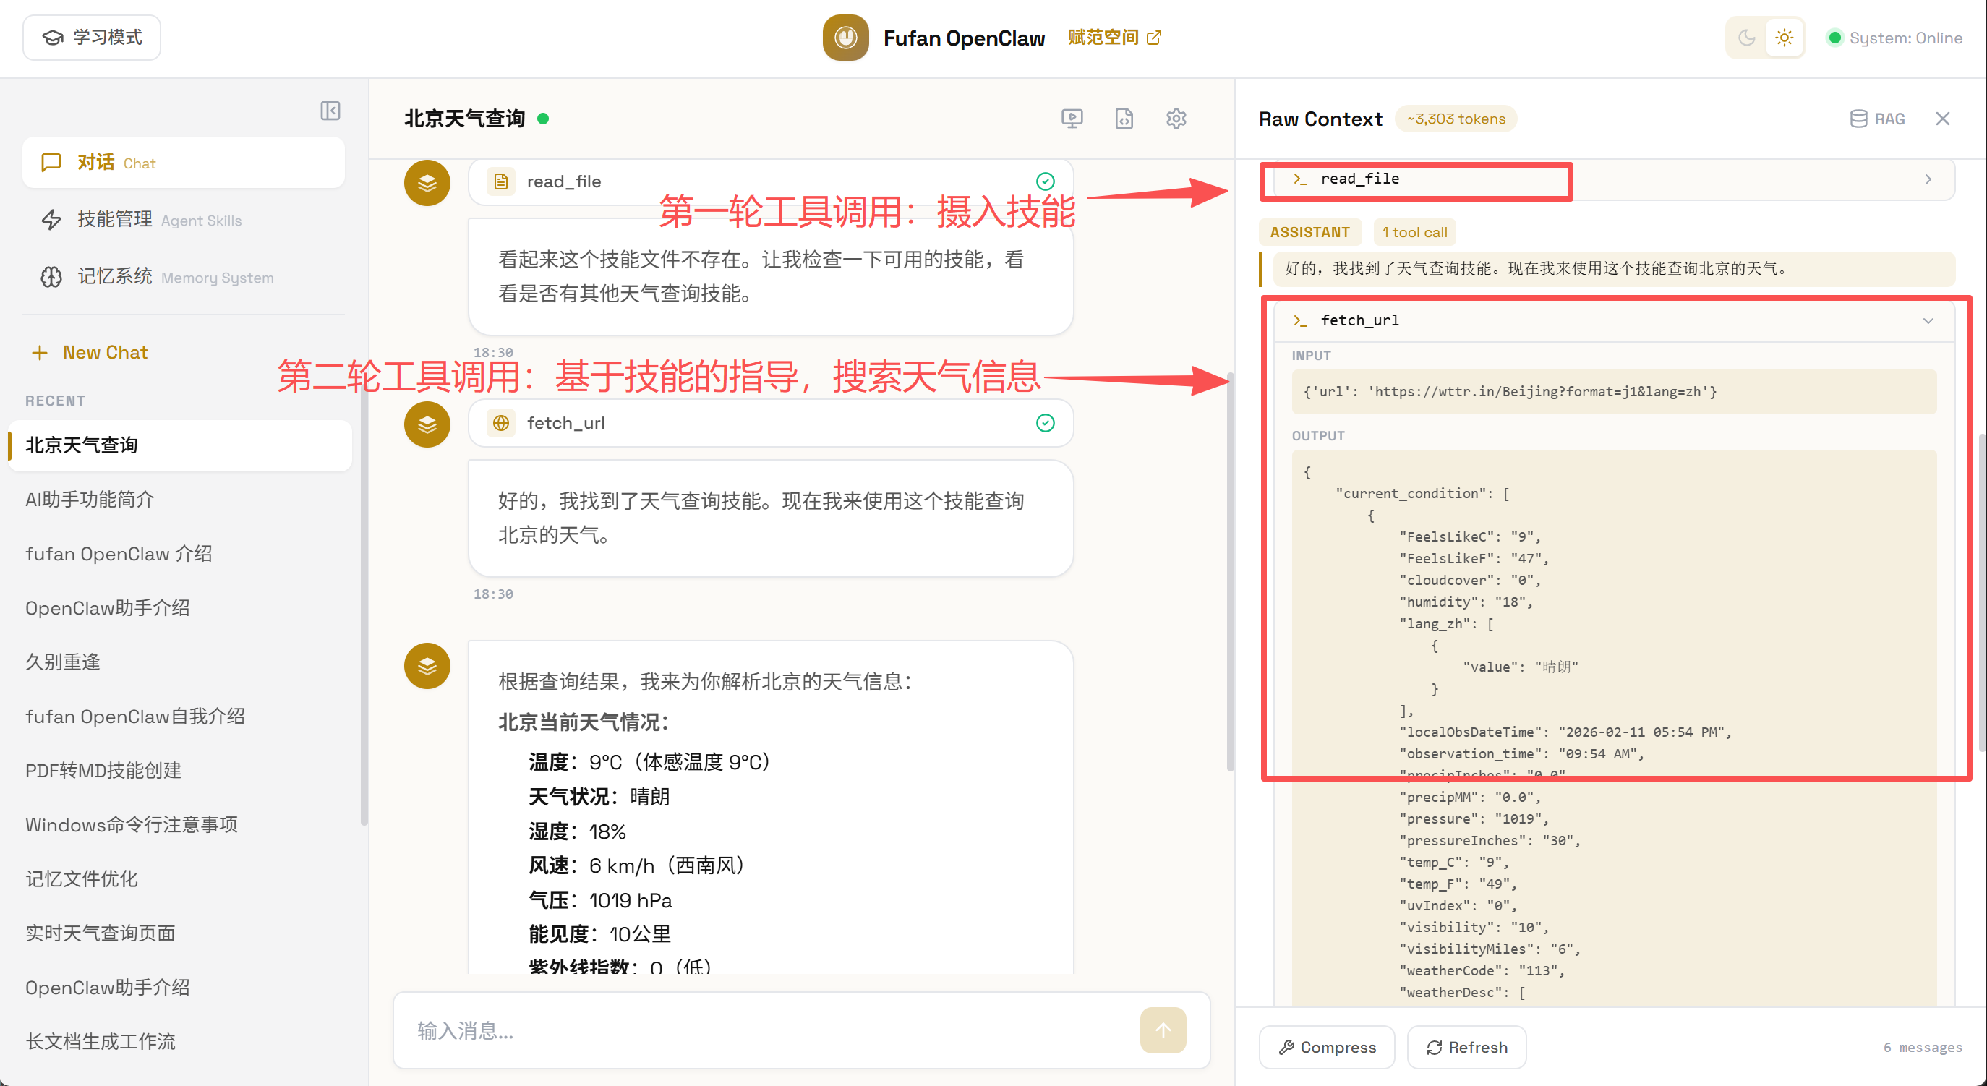
Task: Open recent chat AI助手功能简介
Action: pos(181,500)
